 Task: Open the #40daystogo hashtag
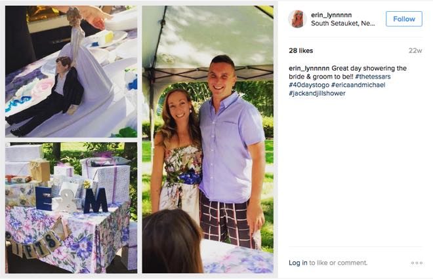pyautogui.click(x=309, y=85)
